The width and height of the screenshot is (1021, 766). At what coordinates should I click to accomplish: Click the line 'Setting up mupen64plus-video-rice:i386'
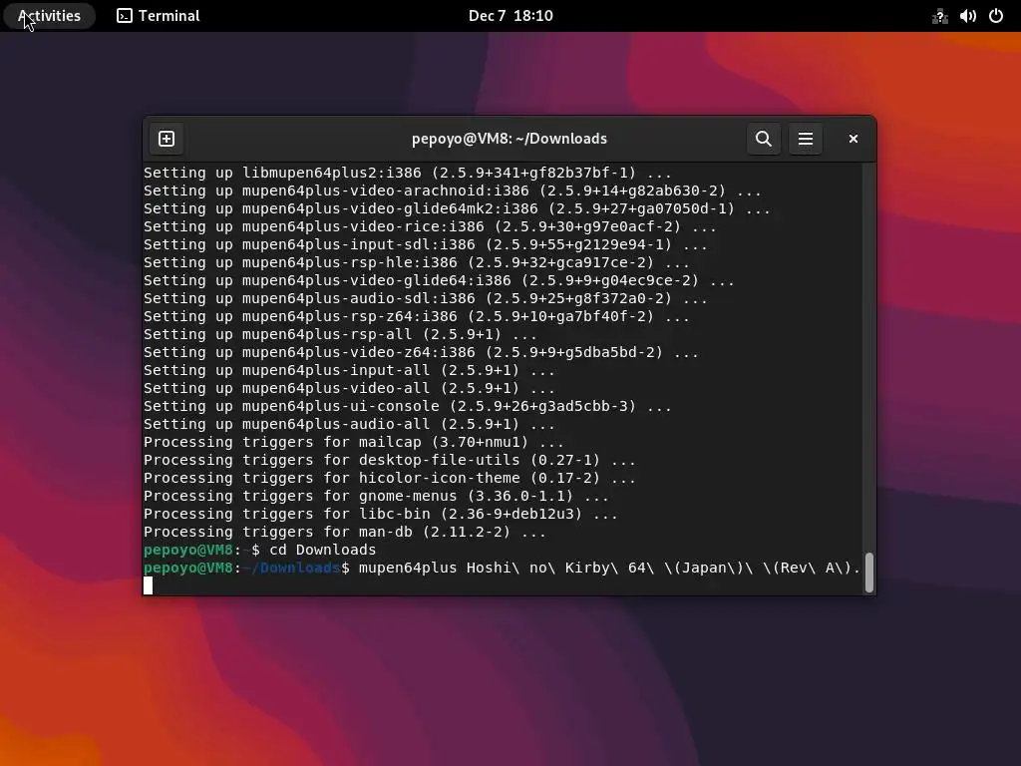pos(431,226)
